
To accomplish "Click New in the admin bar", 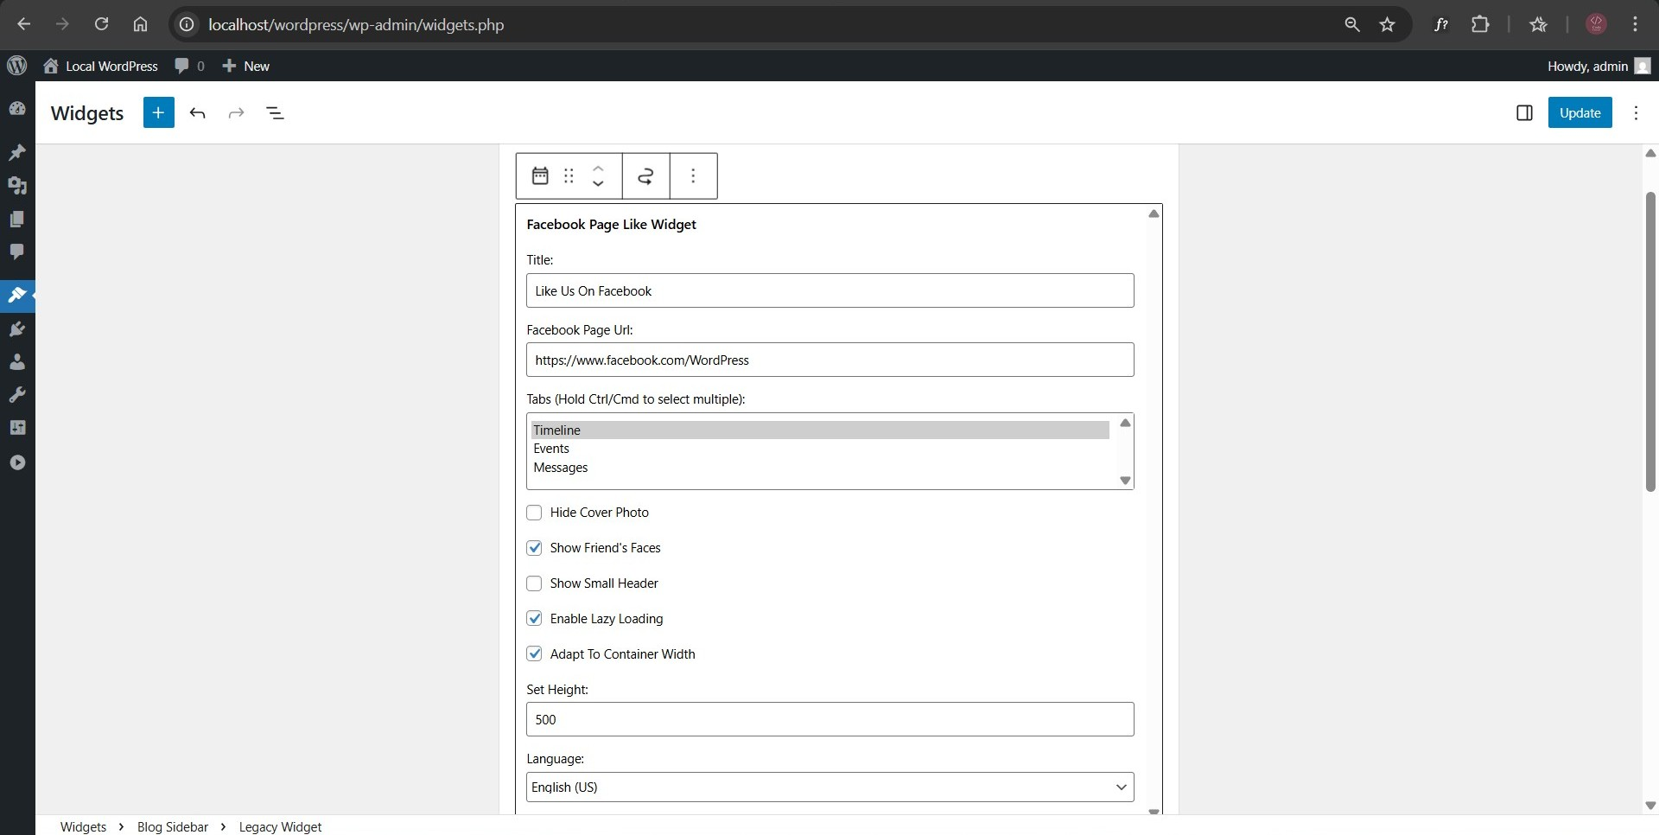I will coord(245,66).
